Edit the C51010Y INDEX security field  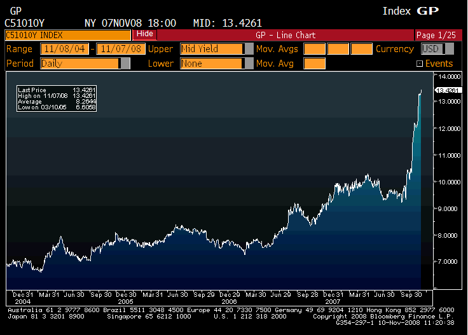click(x=68, y=35)
